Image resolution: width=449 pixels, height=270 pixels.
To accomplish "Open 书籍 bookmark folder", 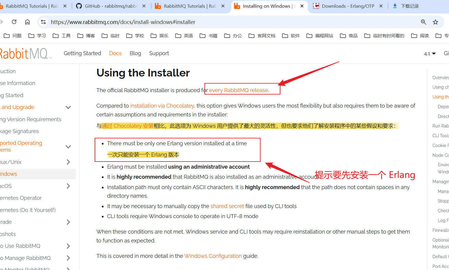I will click(x=208, y=36).
